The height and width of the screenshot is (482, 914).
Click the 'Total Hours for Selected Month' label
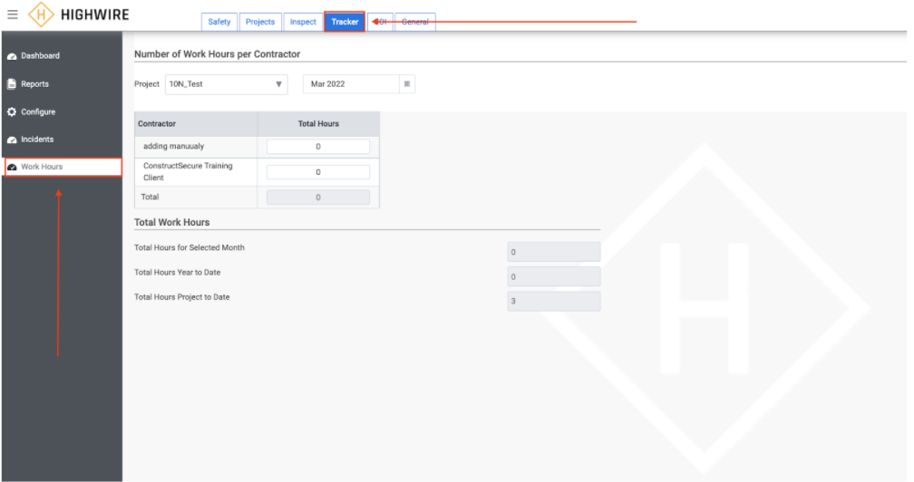190,247
